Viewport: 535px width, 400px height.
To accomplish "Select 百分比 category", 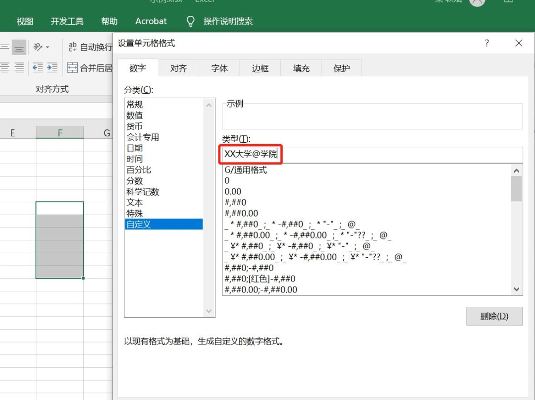I will [x=164, y=170].
